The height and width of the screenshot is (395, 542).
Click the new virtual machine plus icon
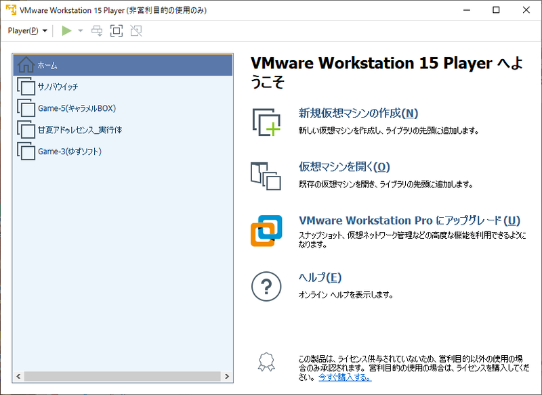pyautogui.click(x=266, y=122)
